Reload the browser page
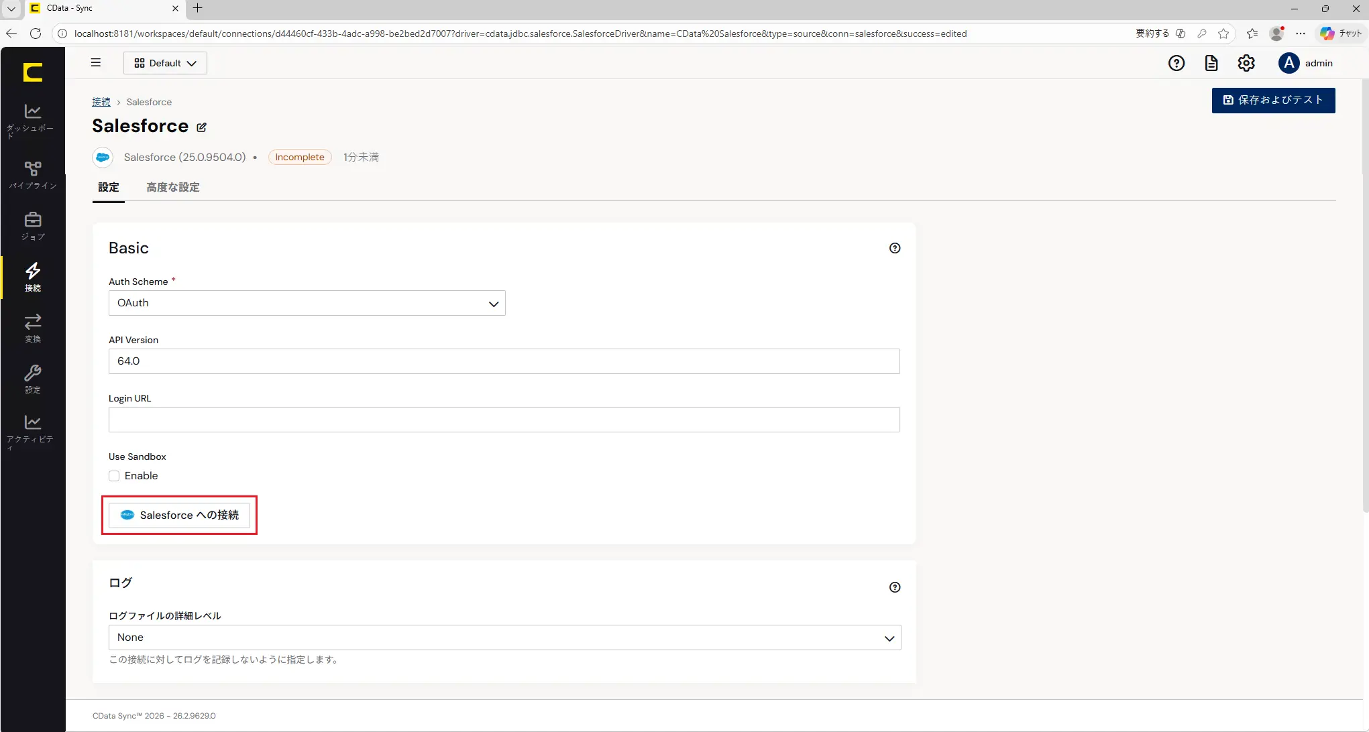This screenshot has height=732, width=1369. point(36,34)
